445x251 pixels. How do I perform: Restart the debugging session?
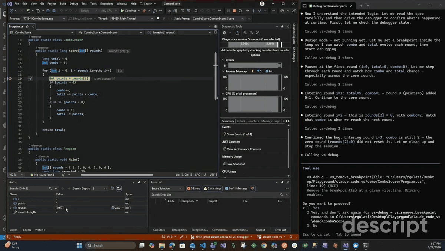click(x=240, y=11)
